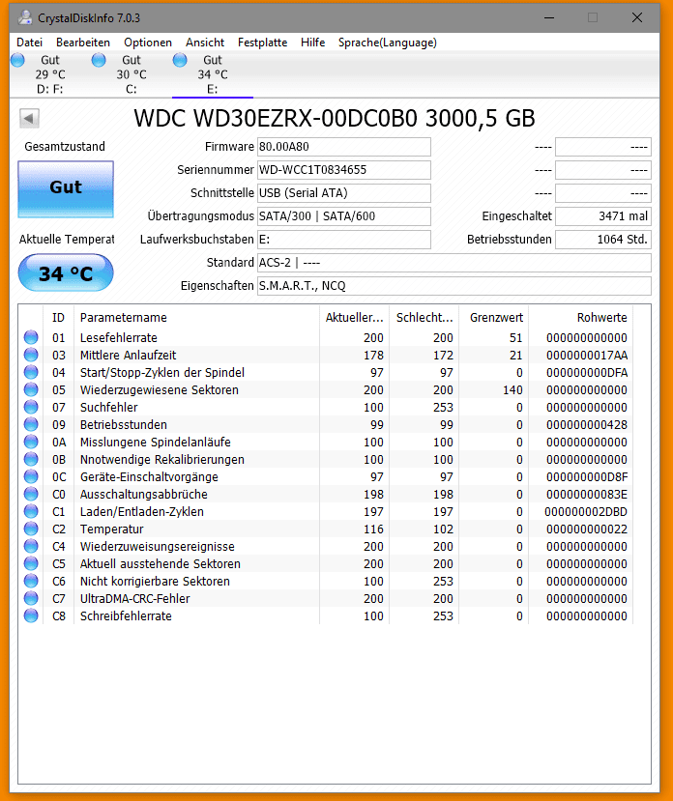Click the orb of Temperatur attribute row
Viewport: 673px width, 801px height.
(x=31, y=529)
